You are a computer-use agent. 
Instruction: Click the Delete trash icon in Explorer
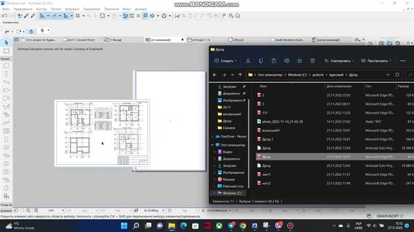312,61
